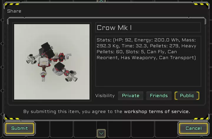
Task: Click the lower-right silver thruster cluster in the preview
Action: point(71,76)
